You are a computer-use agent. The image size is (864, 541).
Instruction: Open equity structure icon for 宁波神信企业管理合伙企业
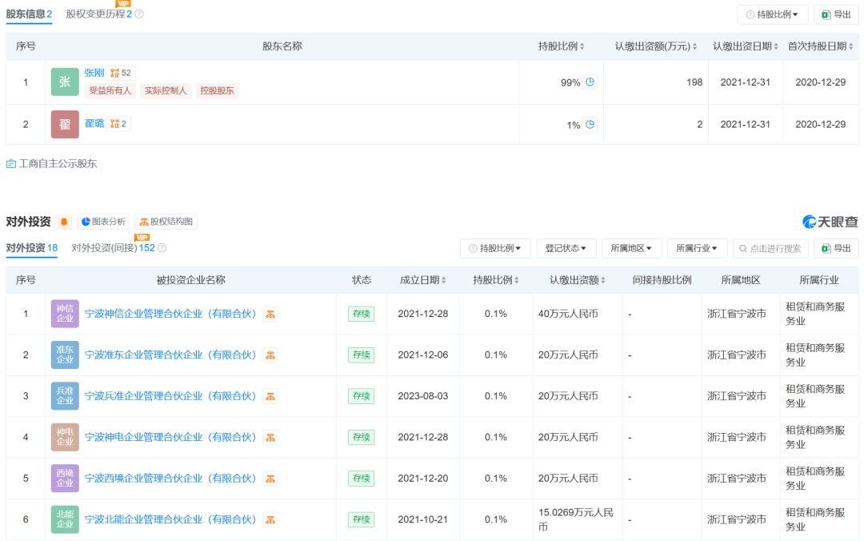coord(270,315)
